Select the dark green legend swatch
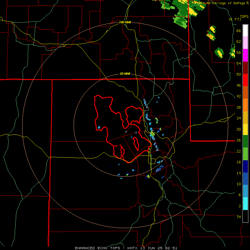The height and width of the screenshot is (250, 250). point(245,141)
